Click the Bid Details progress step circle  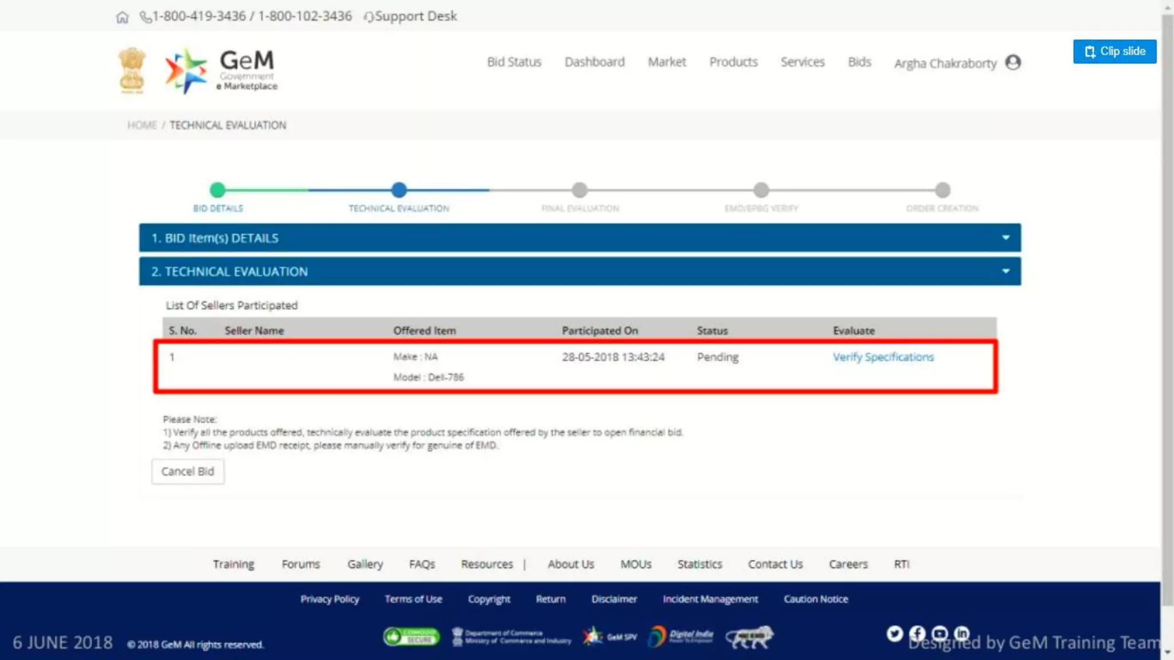217,190
